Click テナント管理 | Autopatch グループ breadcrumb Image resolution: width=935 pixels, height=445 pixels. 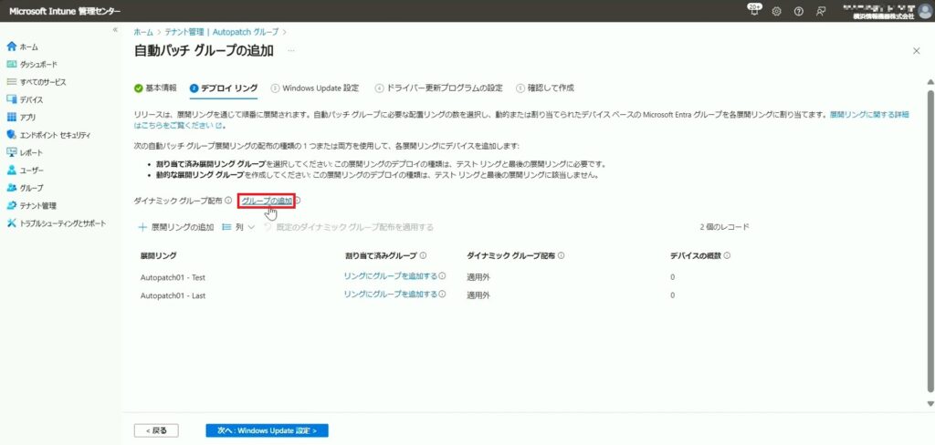(221, 32)
